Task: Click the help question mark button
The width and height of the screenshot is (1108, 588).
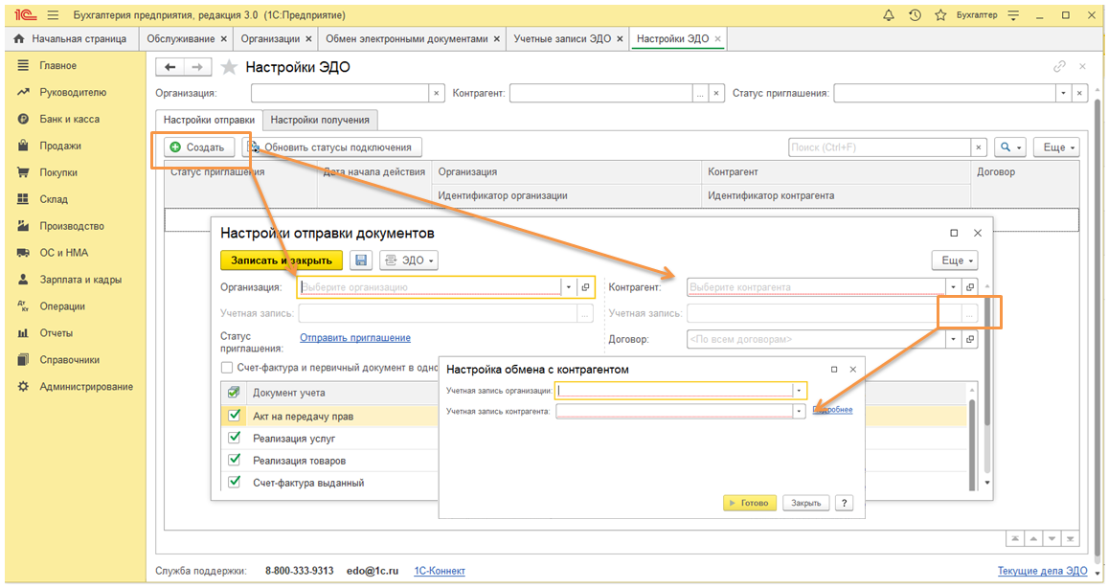Action: pyautogui.click(x=844, y=503)
